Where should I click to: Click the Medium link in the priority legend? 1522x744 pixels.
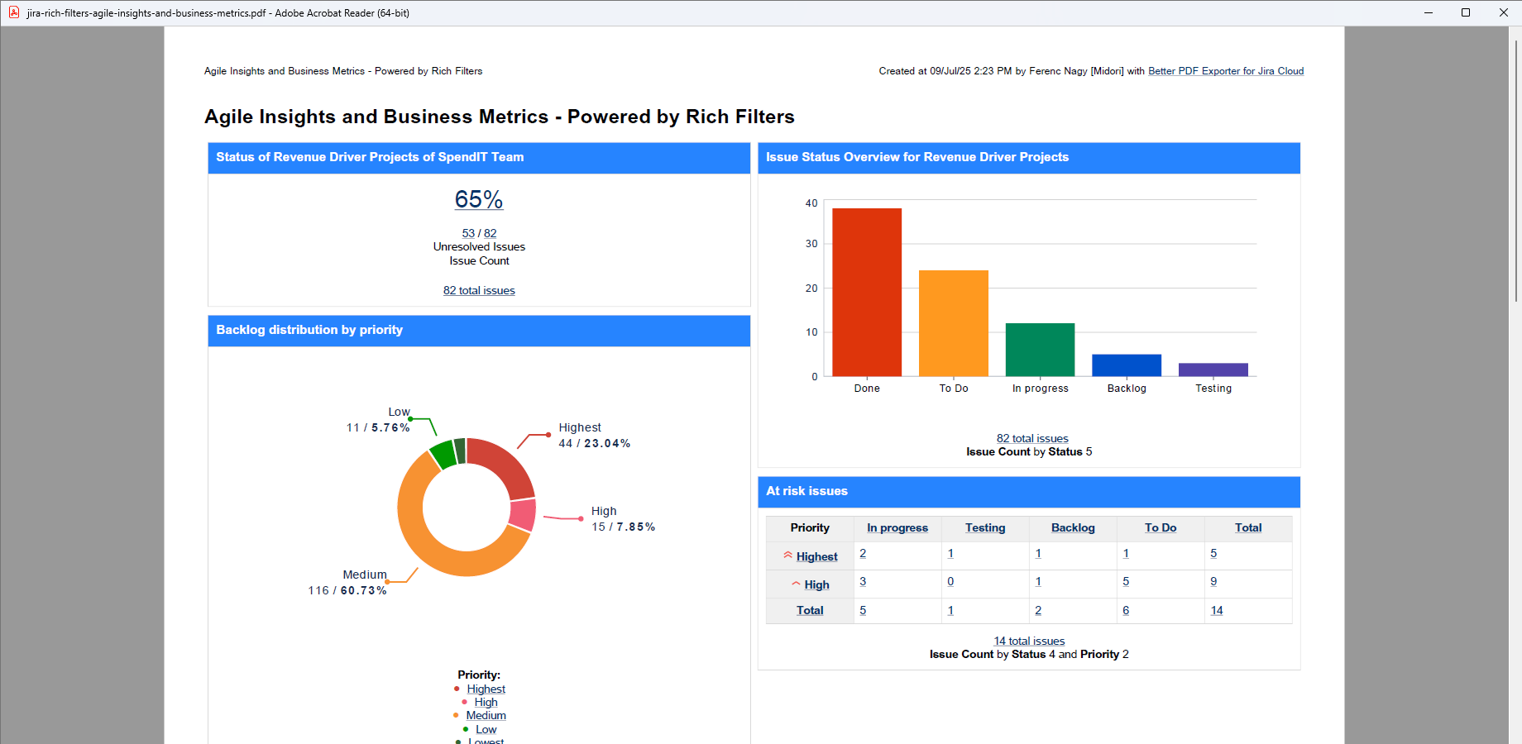486,715
